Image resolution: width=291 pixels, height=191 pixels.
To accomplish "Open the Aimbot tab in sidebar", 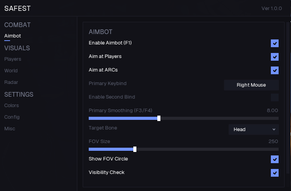I will [12, 36].
